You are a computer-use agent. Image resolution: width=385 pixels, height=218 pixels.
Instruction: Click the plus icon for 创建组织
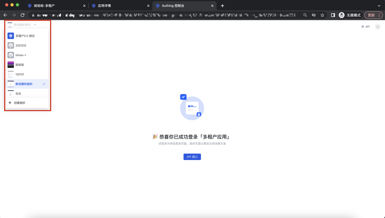coord(10,103)
